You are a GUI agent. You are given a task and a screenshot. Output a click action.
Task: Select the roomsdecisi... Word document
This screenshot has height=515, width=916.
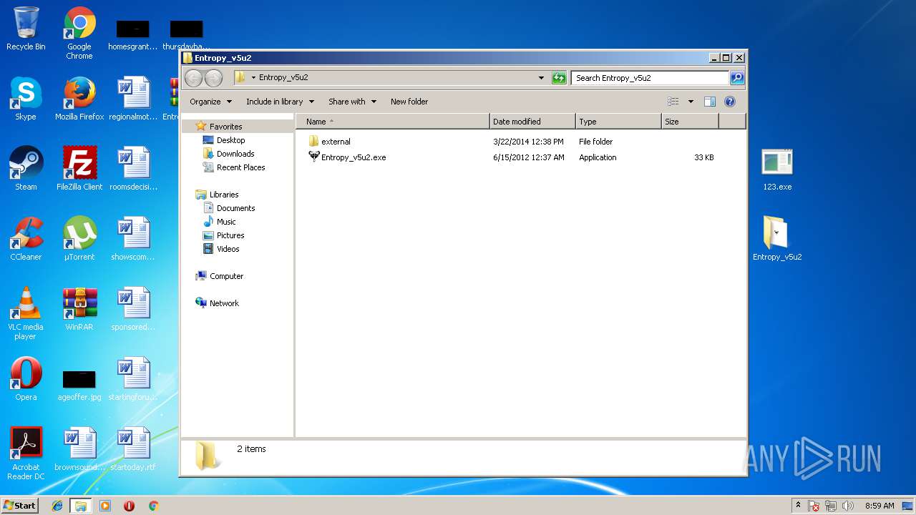[133, 169]
